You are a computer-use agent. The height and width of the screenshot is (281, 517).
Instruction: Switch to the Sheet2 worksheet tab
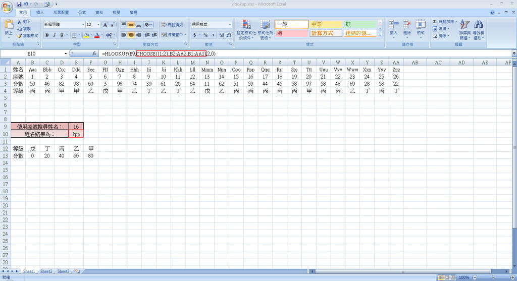(46, 271)
